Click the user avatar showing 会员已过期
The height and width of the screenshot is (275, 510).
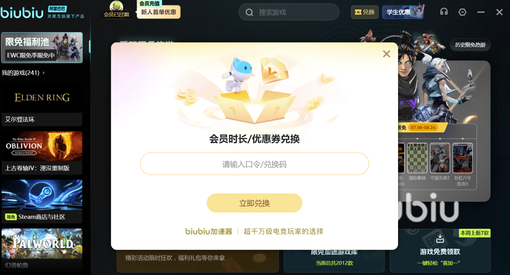tap(116, 10)
